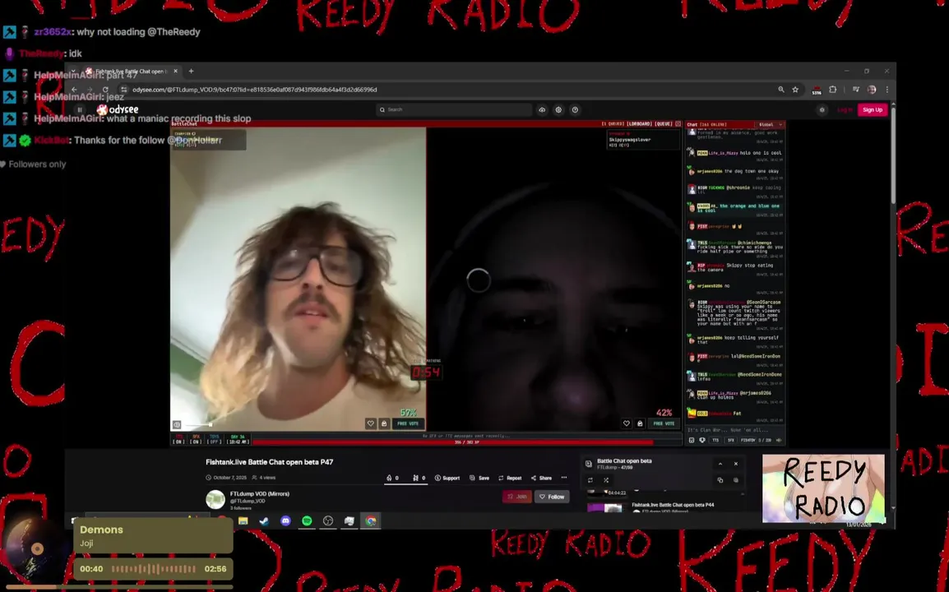This screenshot has width=949, height=592.
Task: Click the Followers only chat label
Action: pyautogui.click(x=37, y=164)
